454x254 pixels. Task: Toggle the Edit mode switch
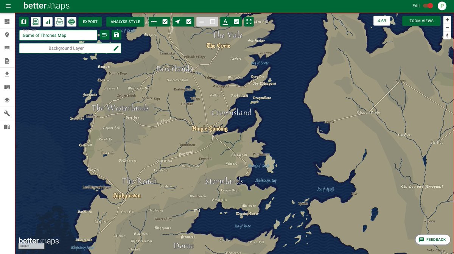(428, 6)
